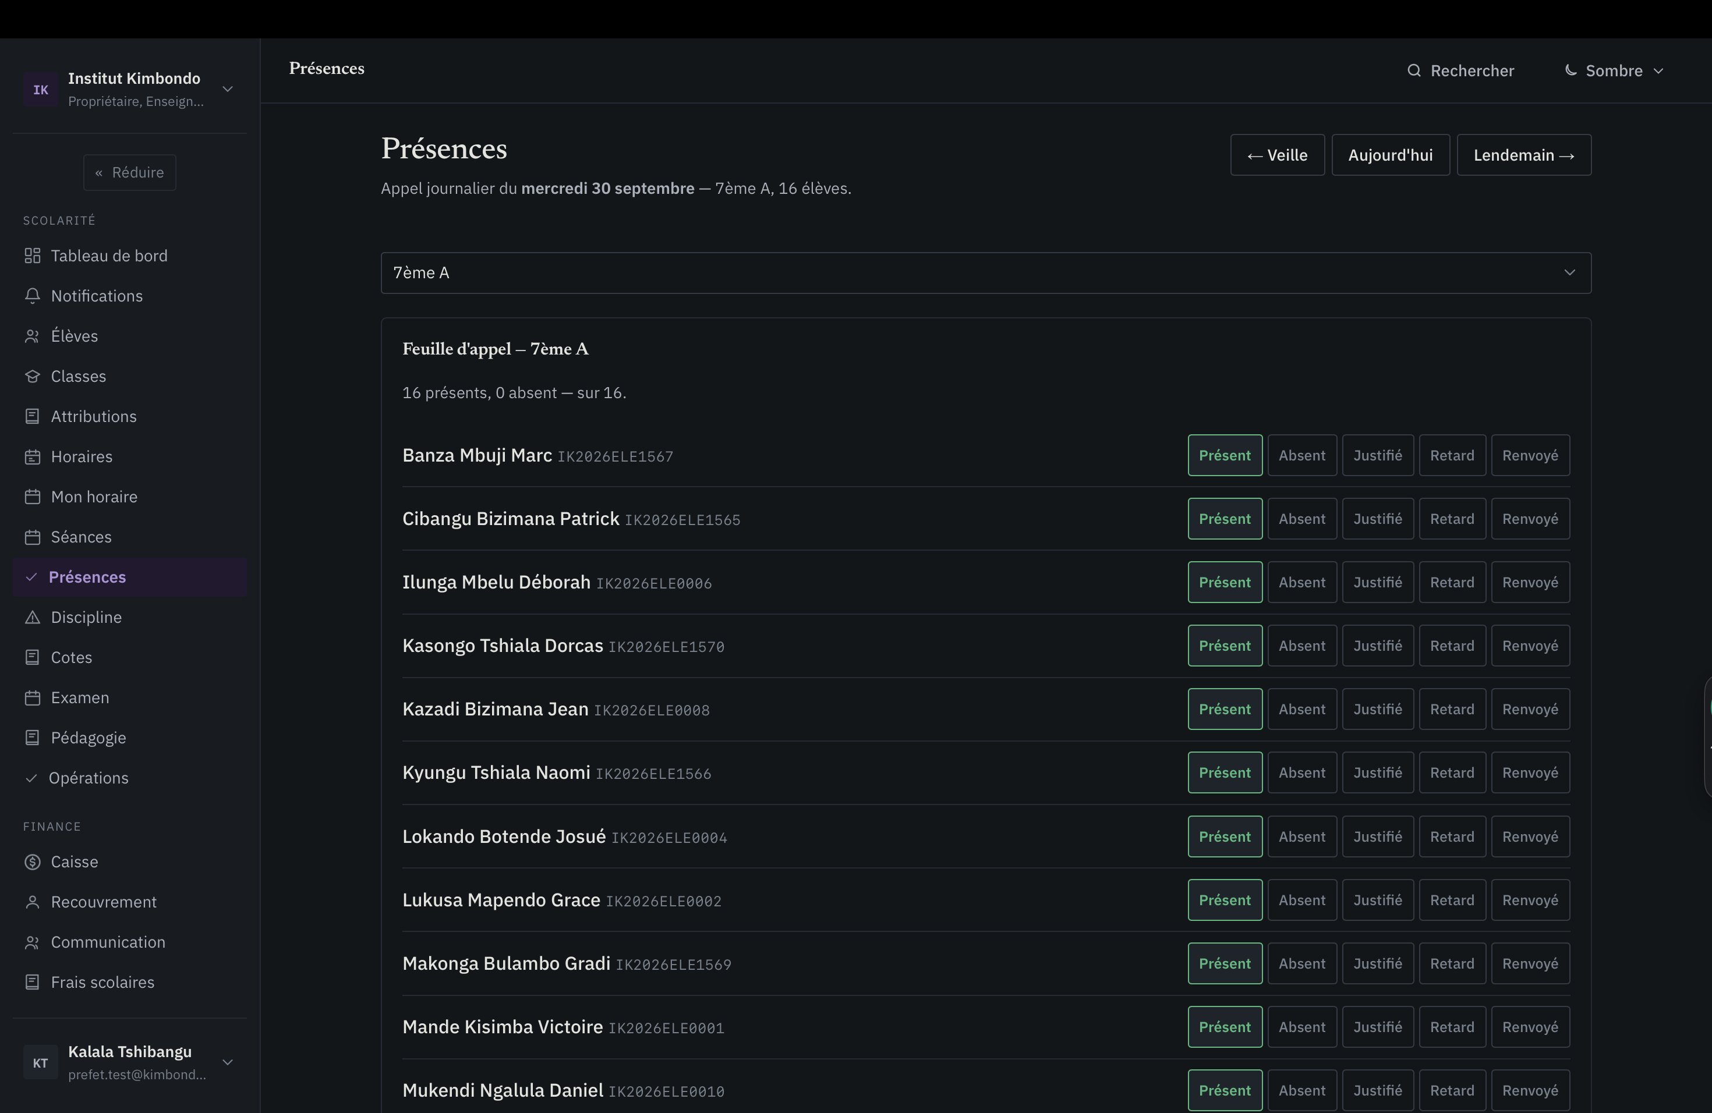The image size is (1712, 1113).
Task: Mark Cibangu Bizimana Patrick as Retard
Action: click(x=1452, y=519)
